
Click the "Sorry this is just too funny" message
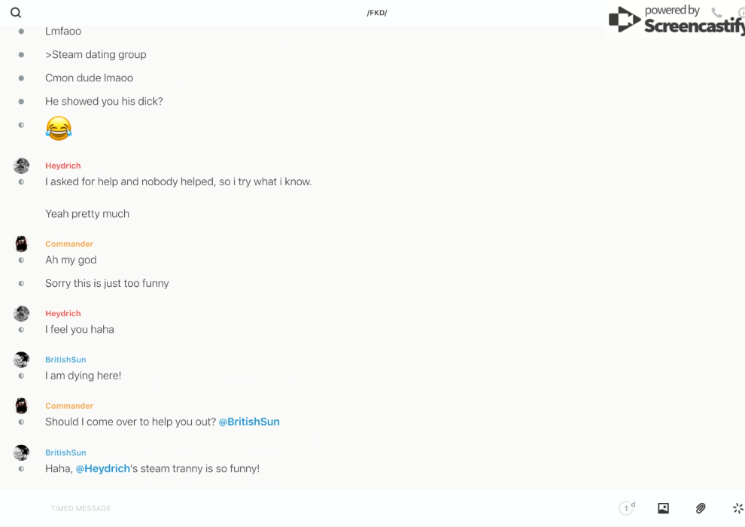(x=107, y=283)
